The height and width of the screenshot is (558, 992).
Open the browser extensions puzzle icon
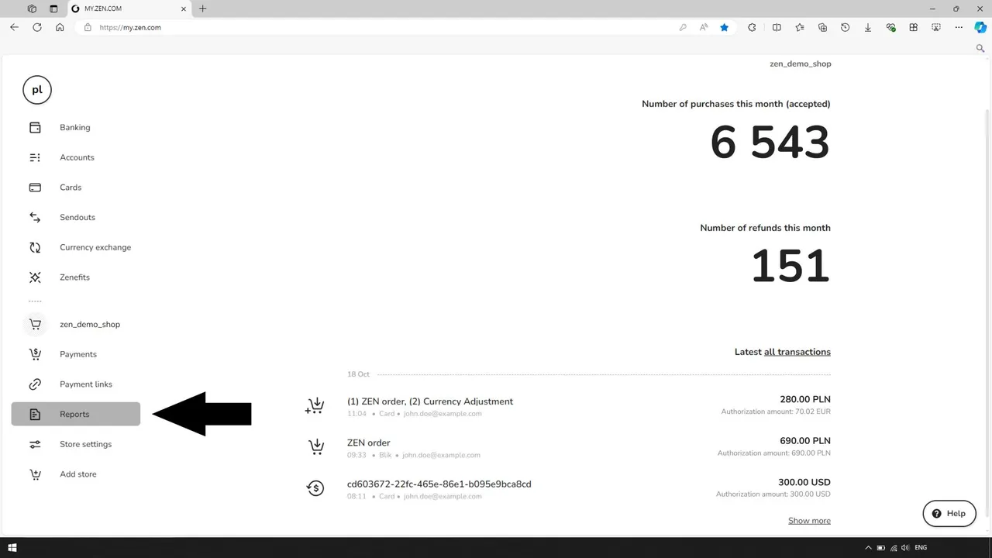pyautogui.click(x=752, y=27)
